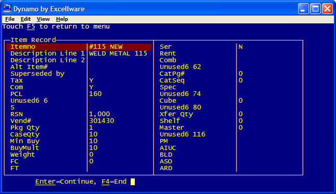Select the Itemno field label

click(23, 47)
